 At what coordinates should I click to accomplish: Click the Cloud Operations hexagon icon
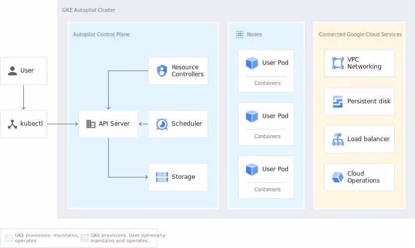click(338, 177)
